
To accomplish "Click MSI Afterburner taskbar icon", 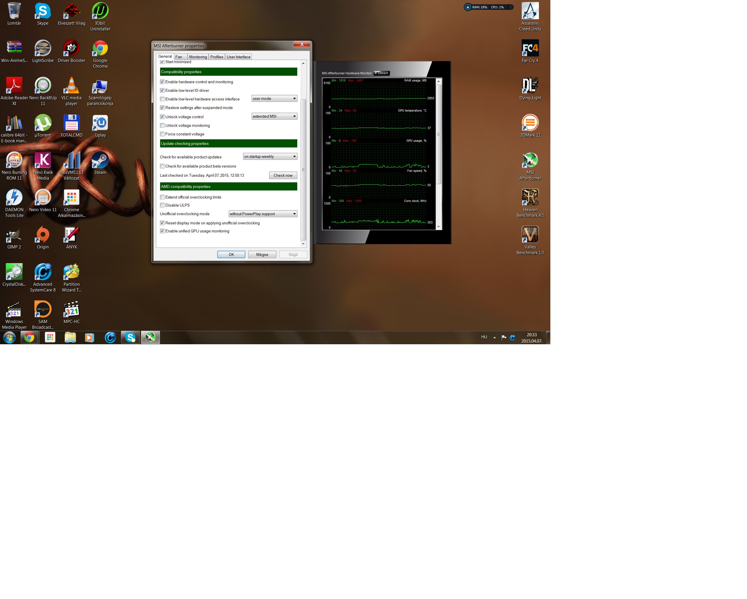I will pos(150,337).
